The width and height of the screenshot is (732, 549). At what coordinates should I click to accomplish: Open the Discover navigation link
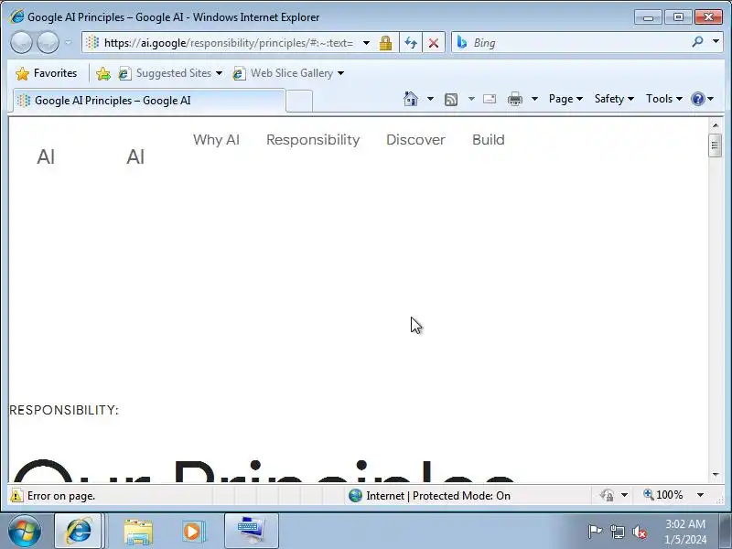(x=415, y=140)
